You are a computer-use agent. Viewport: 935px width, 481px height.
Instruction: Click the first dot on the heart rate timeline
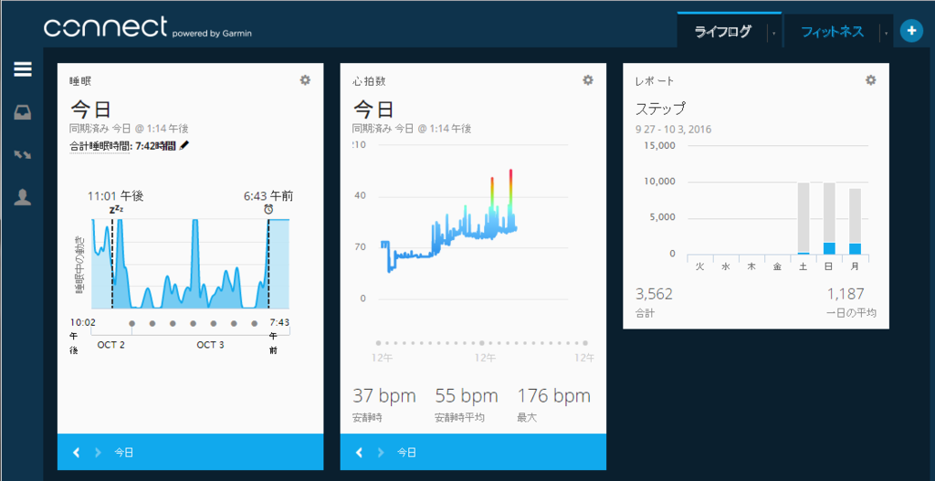[378, 342]
